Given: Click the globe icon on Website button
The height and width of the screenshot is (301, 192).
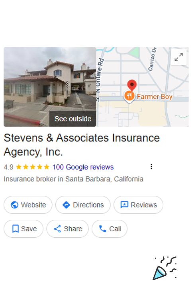Looking at the screenshot, I should tap(15, 205).
